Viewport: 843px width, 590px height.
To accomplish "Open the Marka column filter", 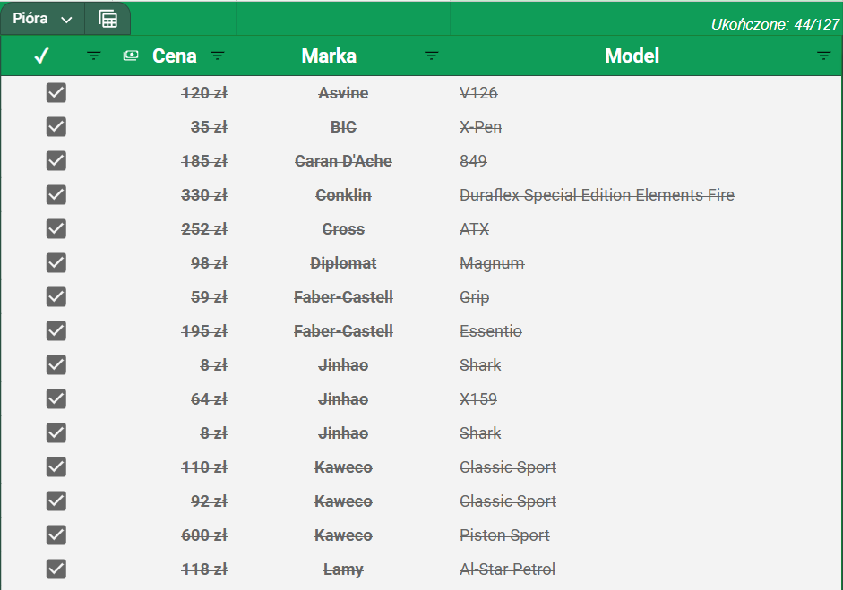I will tap(432, 56).
